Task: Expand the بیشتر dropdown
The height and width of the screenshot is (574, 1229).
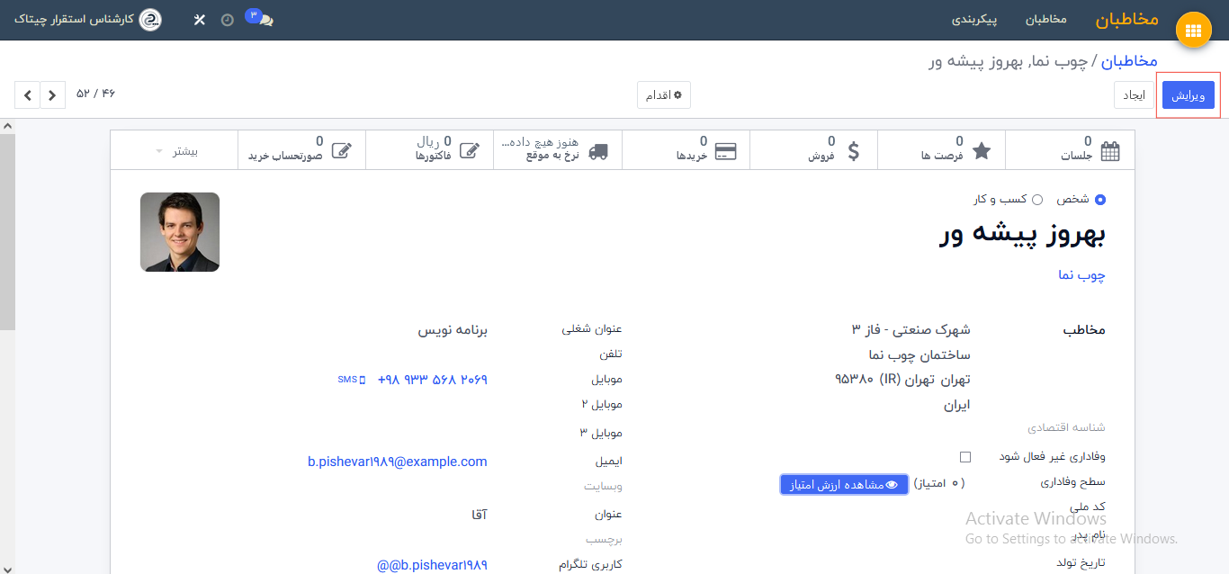Action: click(175, 150)
